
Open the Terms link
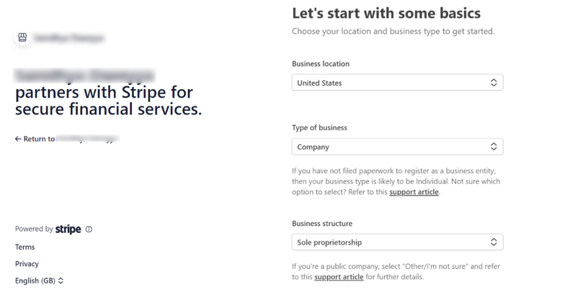tap(24, 247)
